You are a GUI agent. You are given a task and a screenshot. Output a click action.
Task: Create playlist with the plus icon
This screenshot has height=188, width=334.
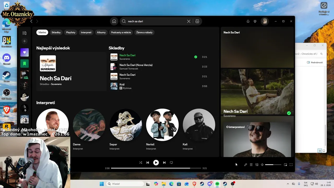pyautogui.click(x=25, y=41)
